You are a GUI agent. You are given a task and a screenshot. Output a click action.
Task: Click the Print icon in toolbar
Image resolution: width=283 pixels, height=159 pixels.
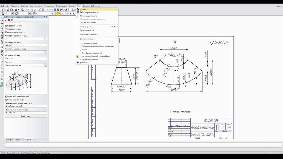click(16, 10)
